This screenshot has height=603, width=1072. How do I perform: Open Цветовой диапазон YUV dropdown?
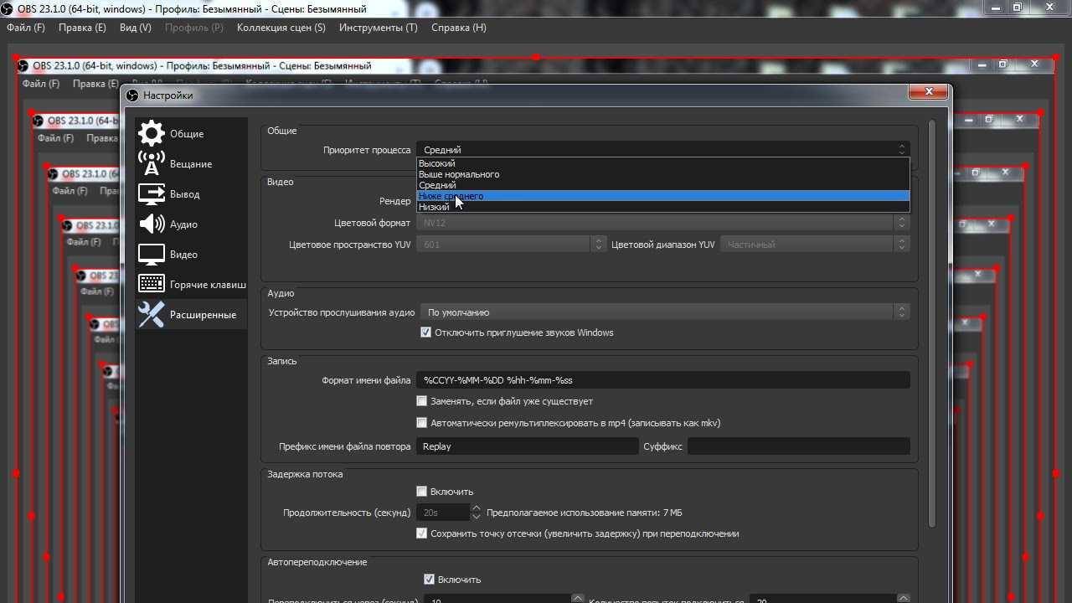point(815,245)
